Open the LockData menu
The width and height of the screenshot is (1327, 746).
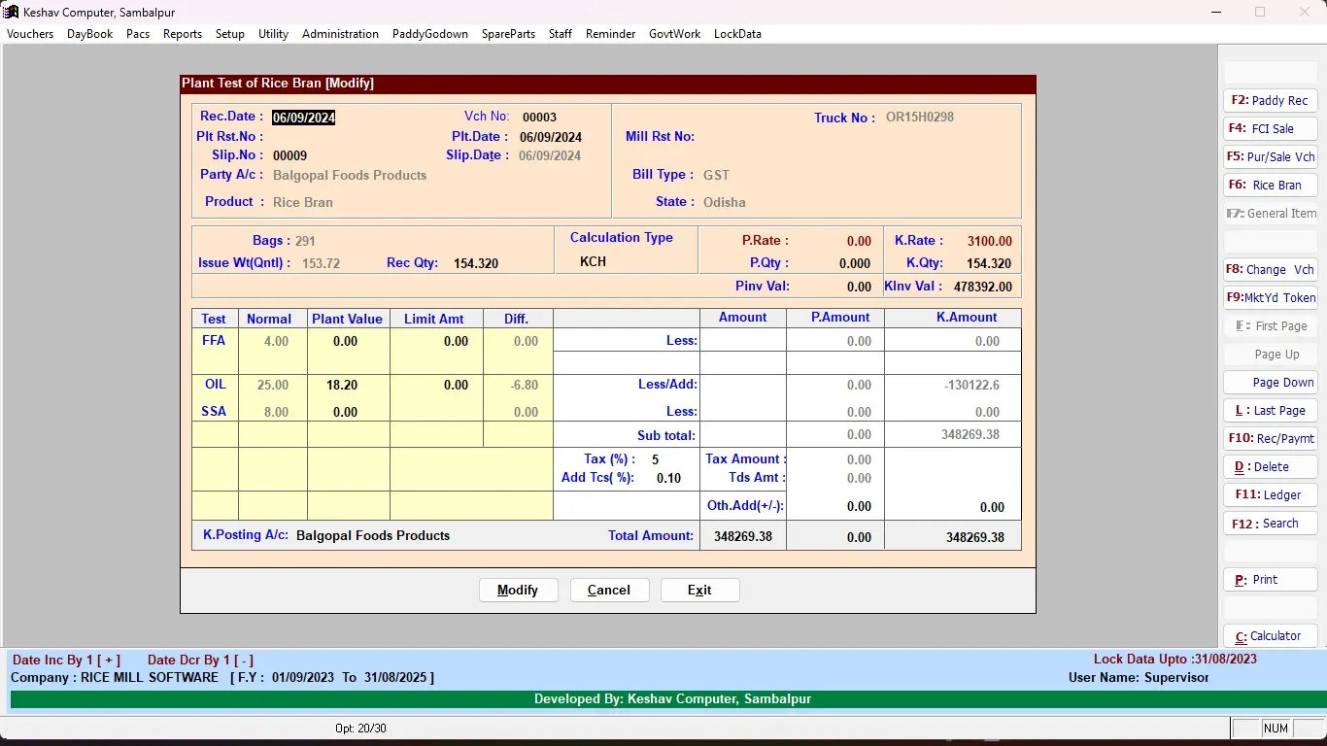(x=737, y=34)
